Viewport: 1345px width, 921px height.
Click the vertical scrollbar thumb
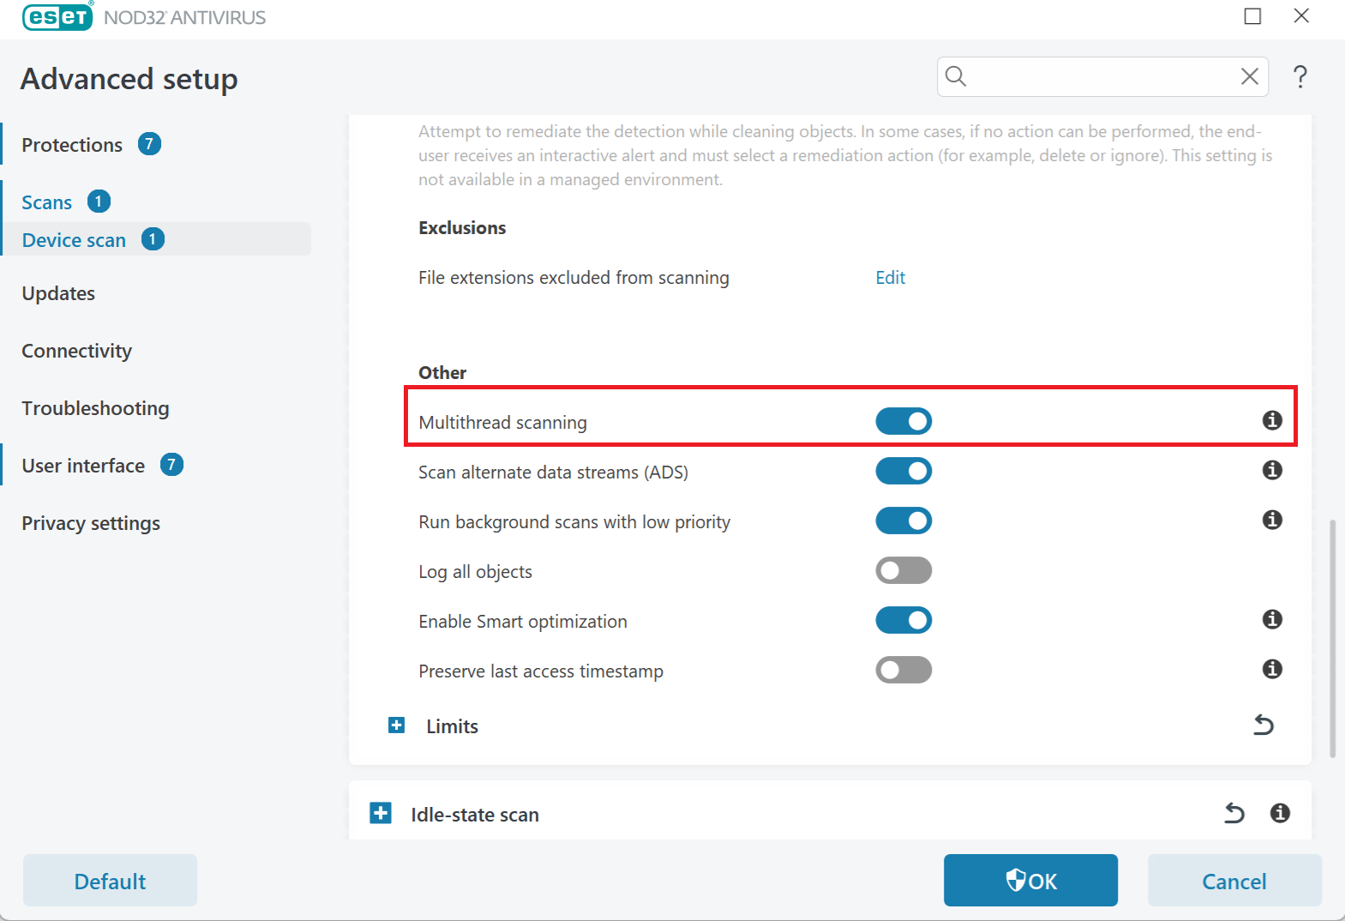[x=1332, y=638]
